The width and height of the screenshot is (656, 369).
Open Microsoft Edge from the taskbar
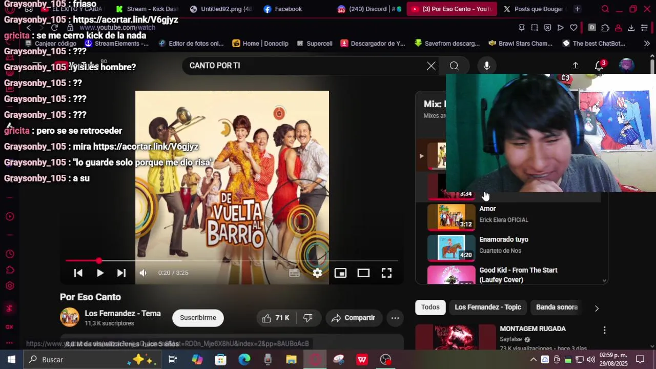pos(244,360)
